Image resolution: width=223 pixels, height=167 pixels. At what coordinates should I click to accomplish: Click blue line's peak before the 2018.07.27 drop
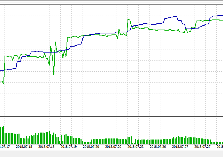pyautogui.click(x=176, y=17)
